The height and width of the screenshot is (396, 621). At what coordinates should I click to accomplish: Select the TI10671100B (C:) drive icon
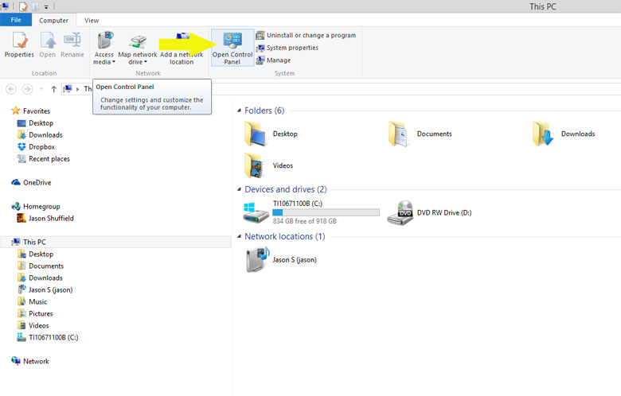pos(257,213)
